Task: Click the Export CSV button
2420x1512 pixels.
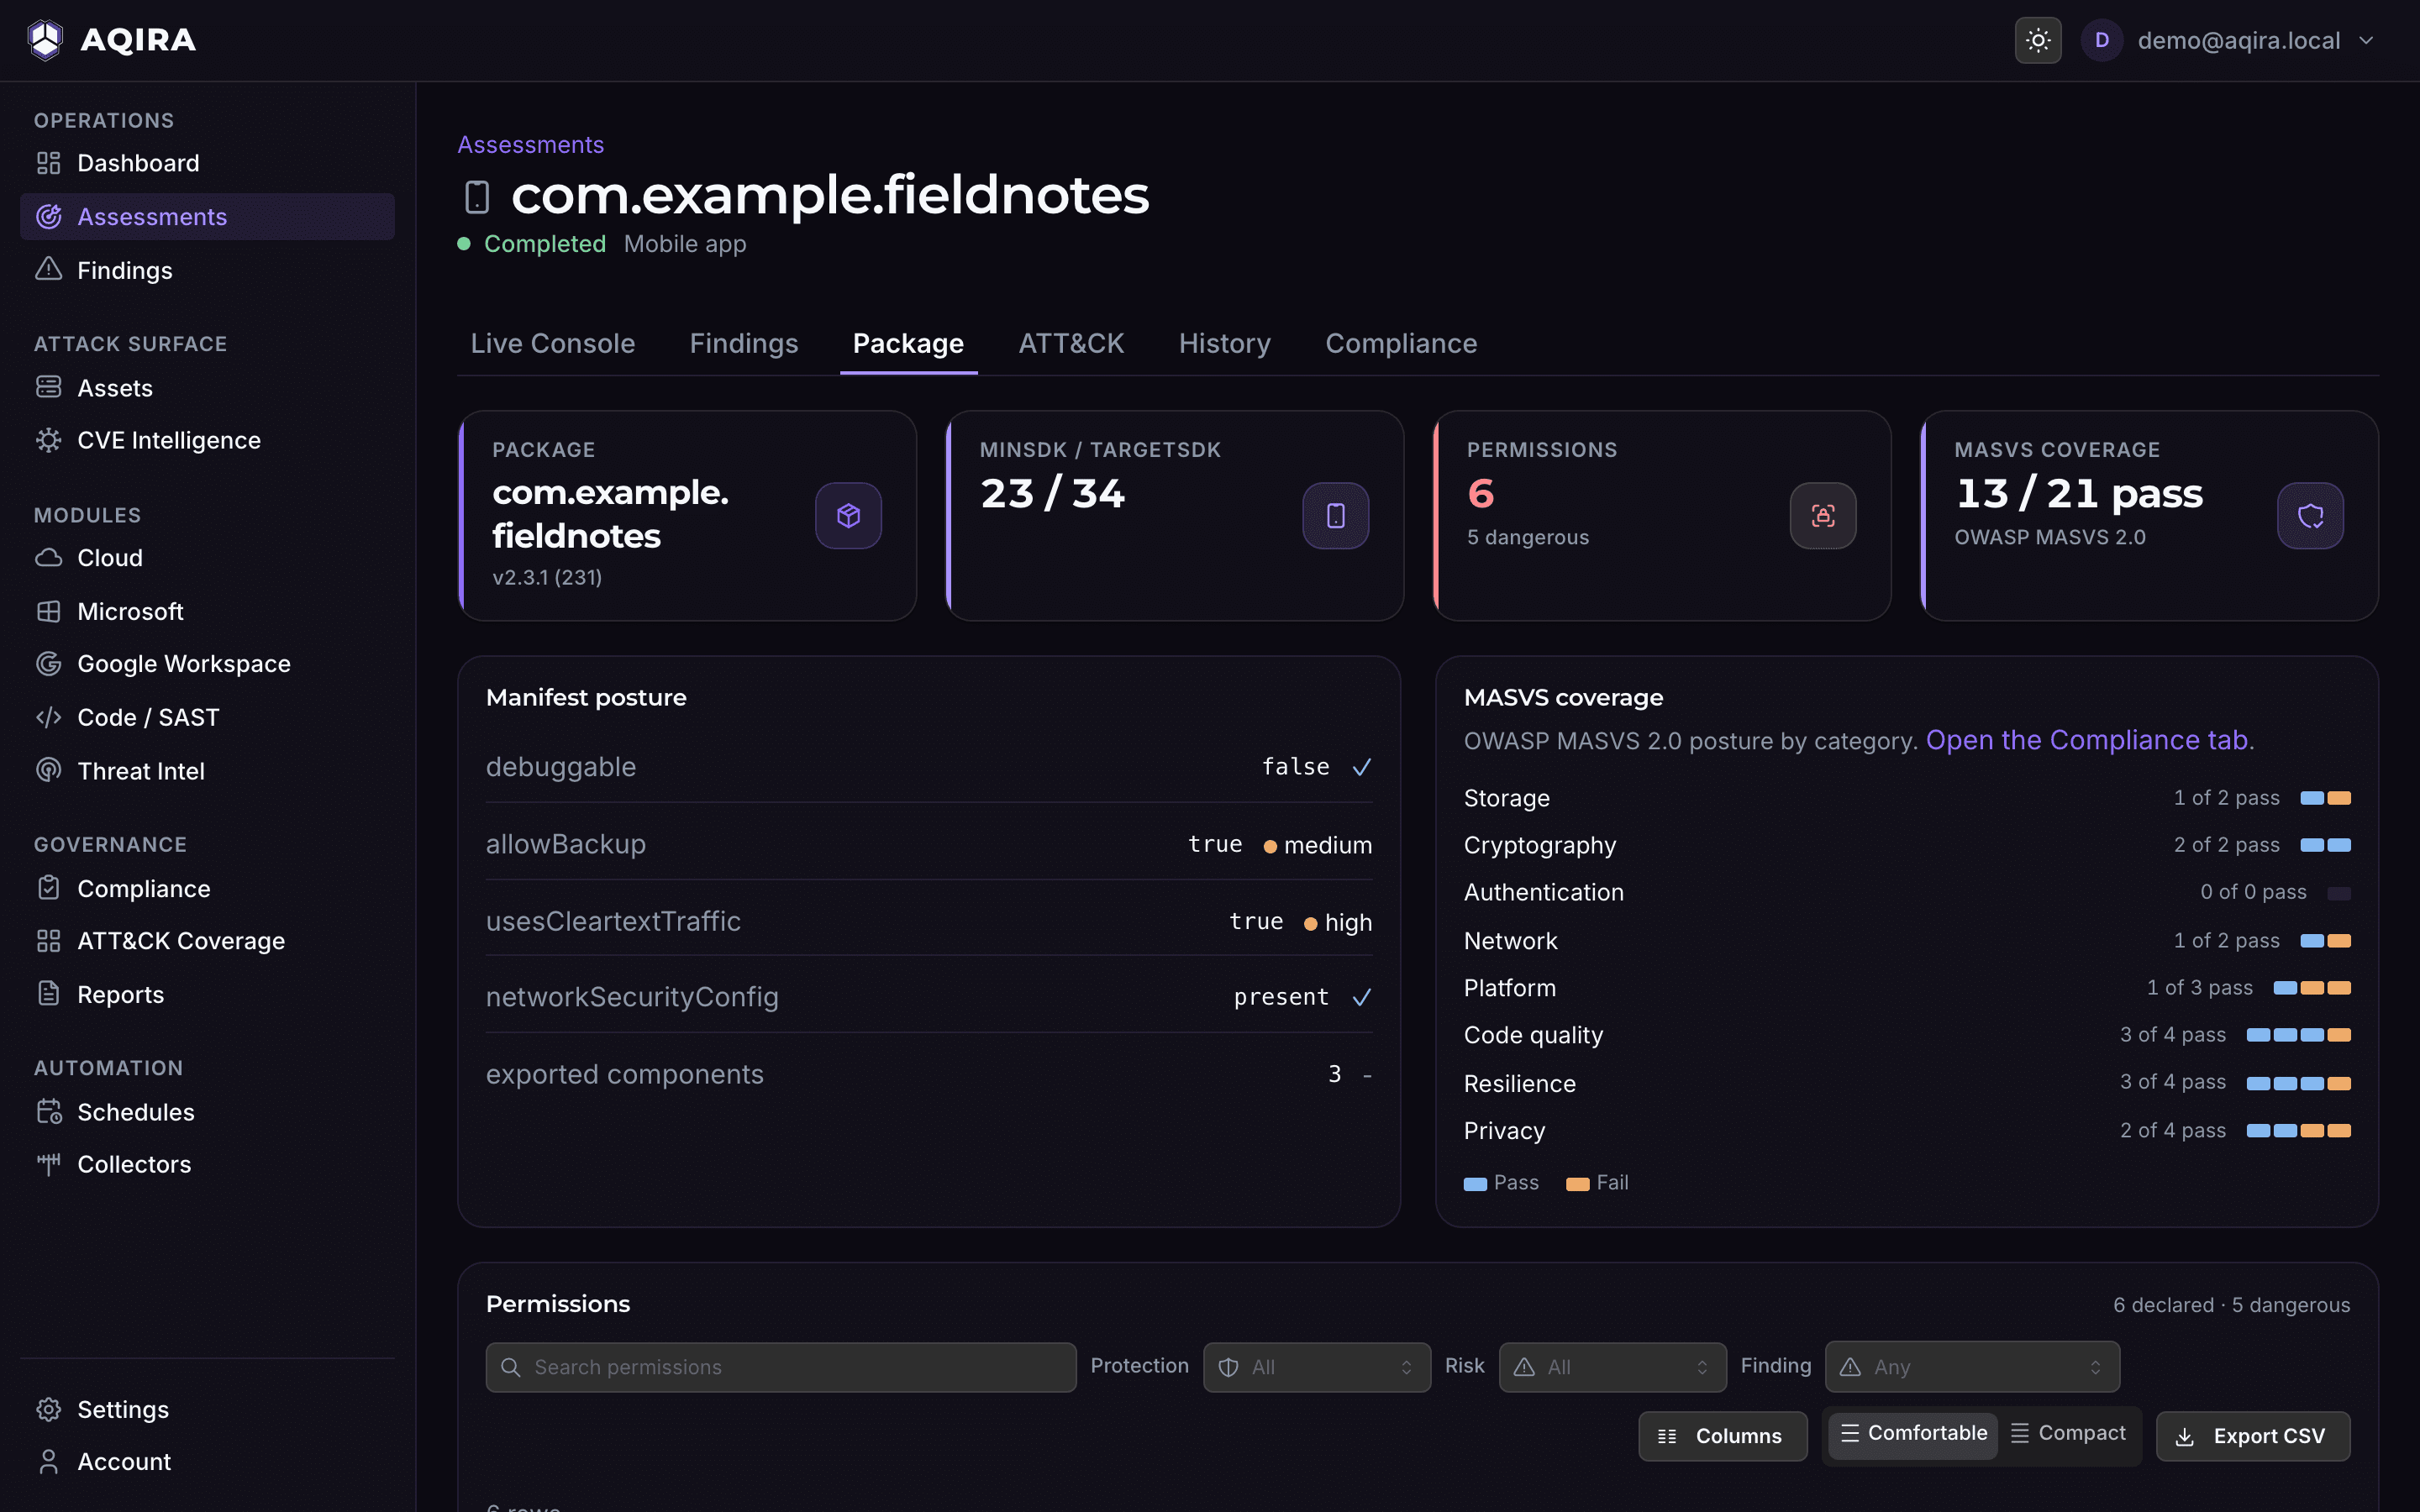Action: point(2253,1436)
